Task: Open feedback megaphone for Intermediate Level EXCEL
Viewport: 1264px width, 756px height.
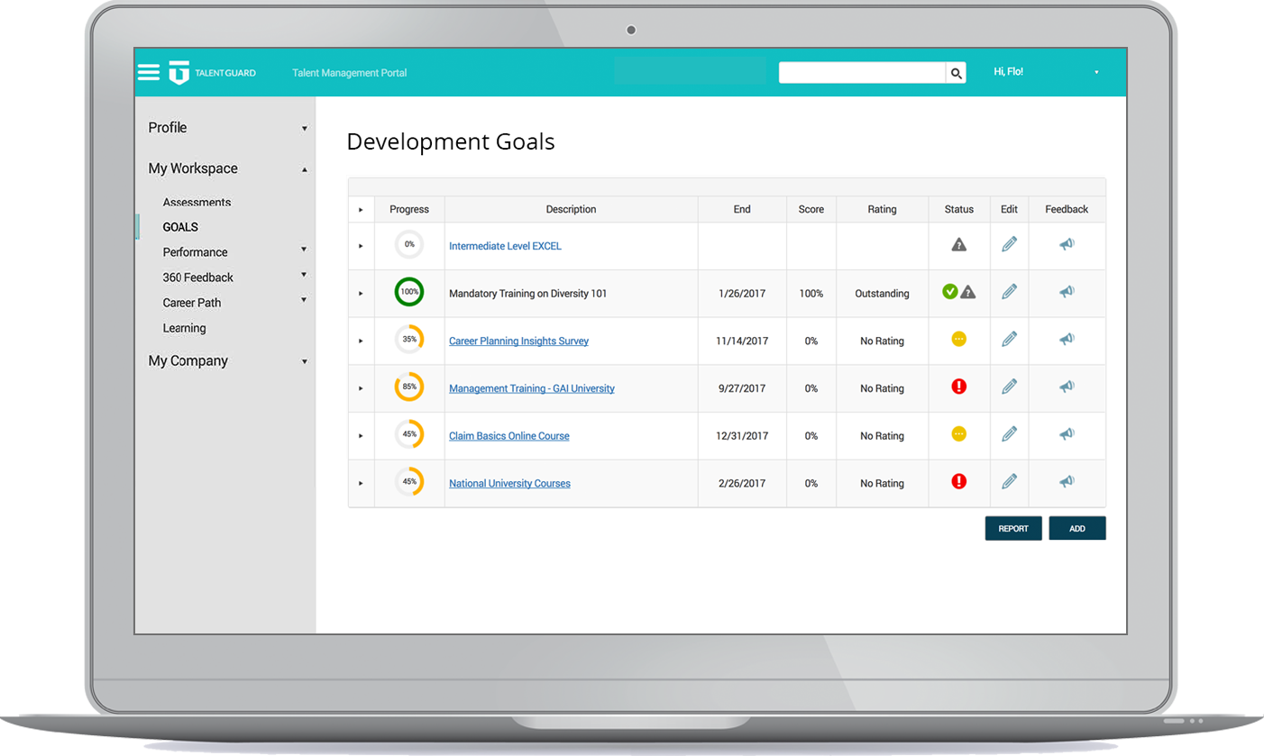Action: [1067, 244]
